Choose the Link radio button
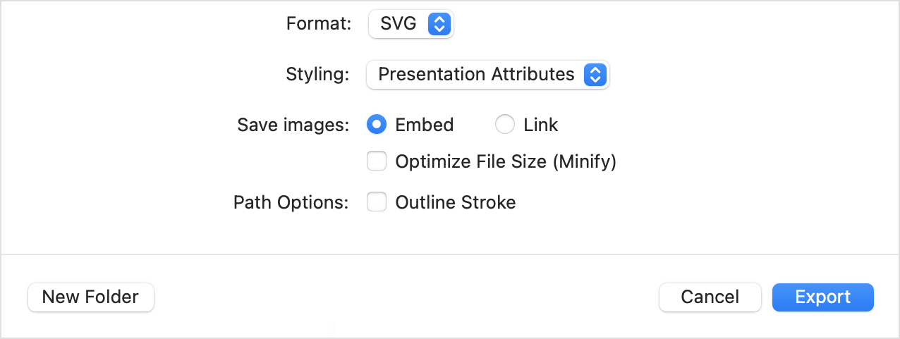 [x=505, y=125]
